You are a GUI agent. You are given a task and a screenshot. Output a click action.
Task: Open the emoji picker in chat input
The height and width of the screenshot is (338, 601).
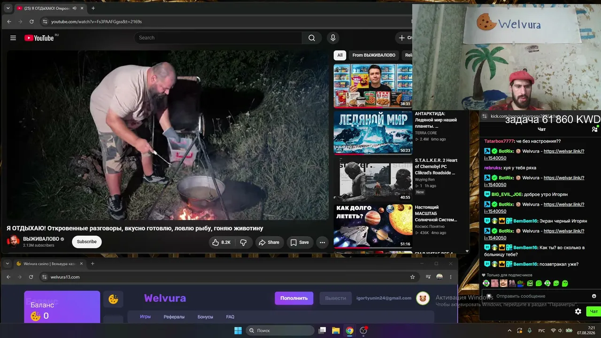[x=594, y=296]
